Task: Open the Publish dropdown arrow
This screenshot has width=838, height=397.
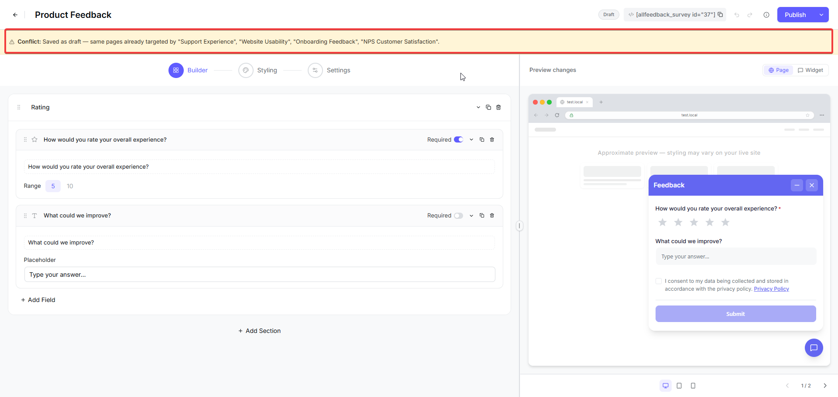Action: click(821, 15)
